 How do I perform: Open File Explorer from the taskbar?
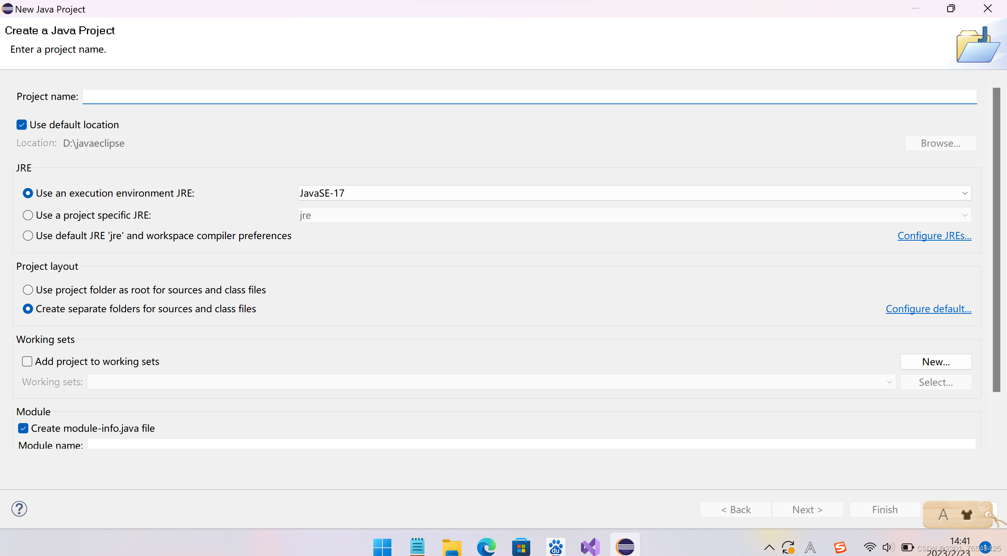(x=452, y=547)
